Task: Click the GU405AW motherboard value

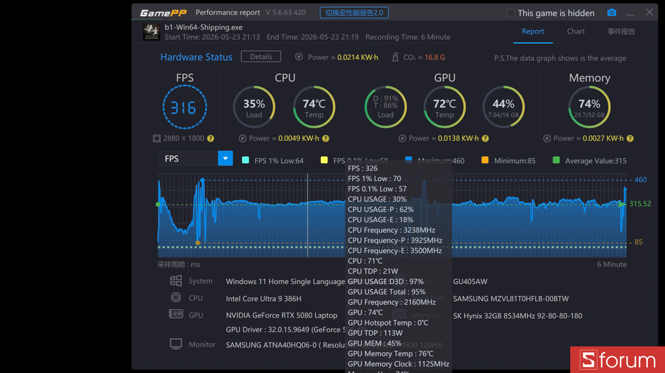Action: 470,282
